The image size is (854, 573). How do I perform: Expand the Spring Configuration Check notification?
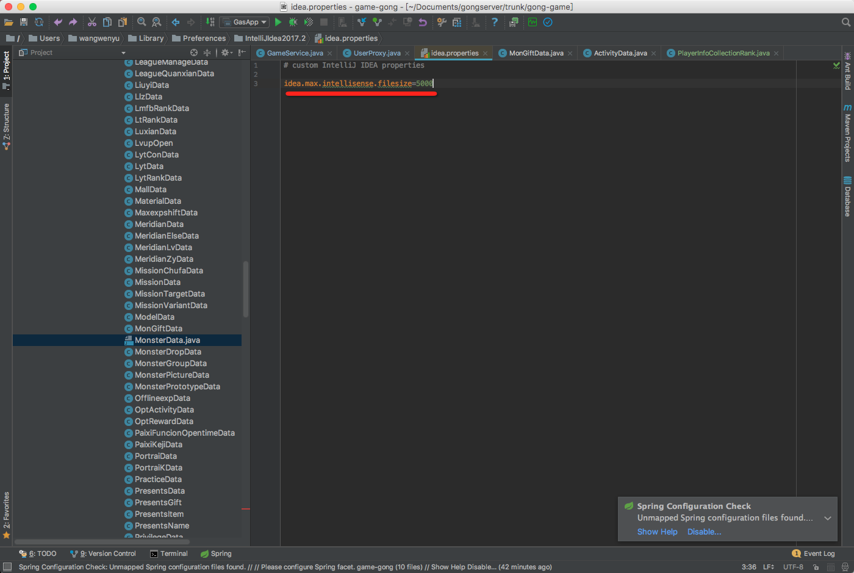coord(828,517)
